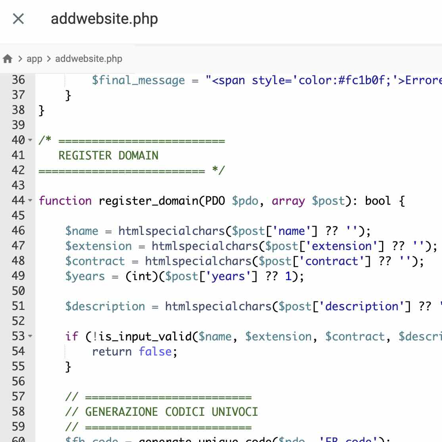Image resolution: width=442 pixels, height=442 pixels.
Task: Click 'bool' return type on line 44
Action: tap(378, 201)
